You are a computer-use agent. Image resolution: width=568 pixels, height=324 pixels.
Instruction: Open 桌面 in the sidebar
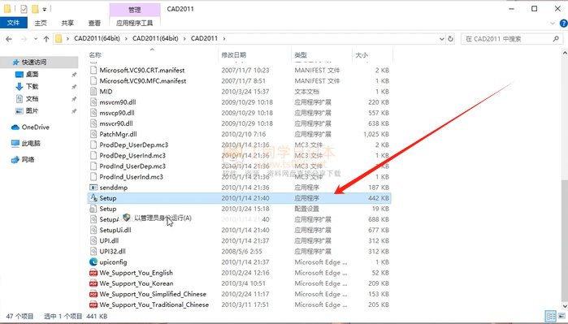point(32,74)
